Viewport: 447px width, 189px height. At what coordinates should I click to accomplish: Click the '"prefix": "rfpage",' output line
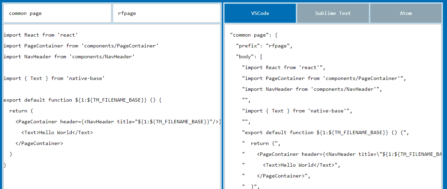264,46
